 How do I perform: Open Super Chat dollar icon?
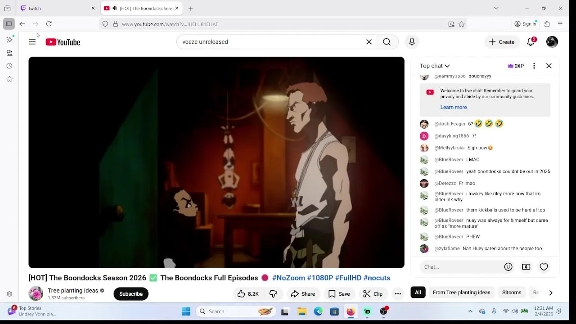(x=526, y=267)
